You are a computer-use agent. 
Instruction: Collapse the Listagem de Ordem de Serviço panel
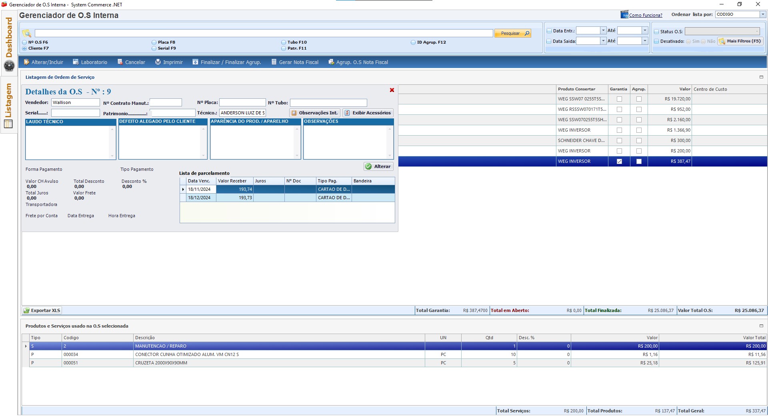click(761, 77)
